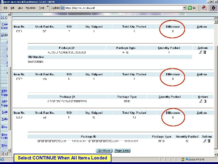
Task: Click the page icon at status bar left
Action: point(2,159)
